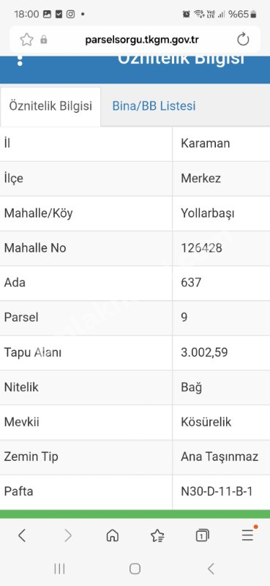The width and height of the screenshot is (270, 586).
Task: Reload the page with refresh icon
Action: (x=243, y=40)
